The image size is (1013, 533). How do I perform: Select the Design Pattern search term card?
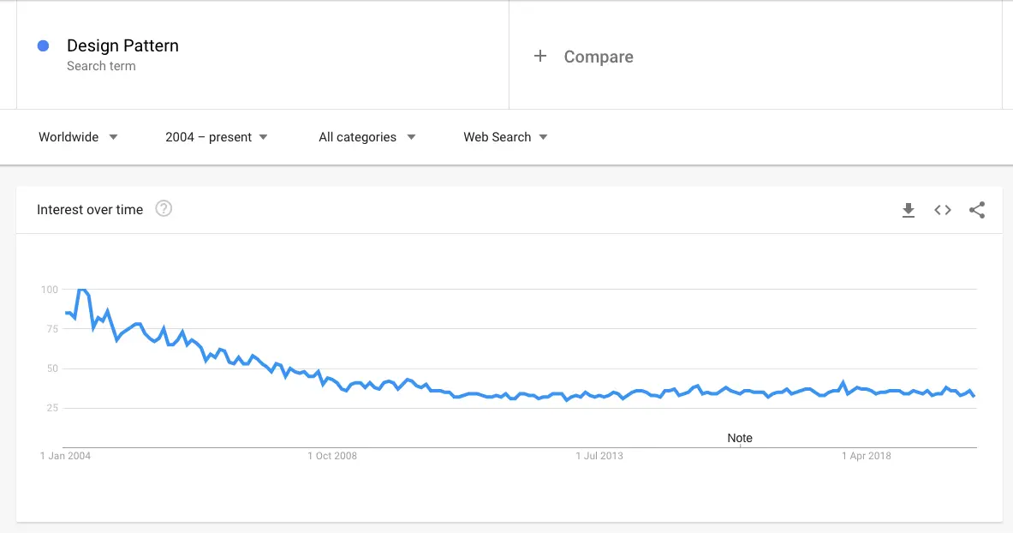pos(122,45)
